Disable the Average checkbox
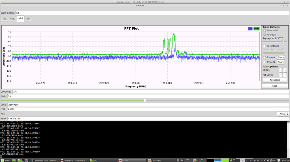Screen dimensions: 290x162 [x=265, y=35]
